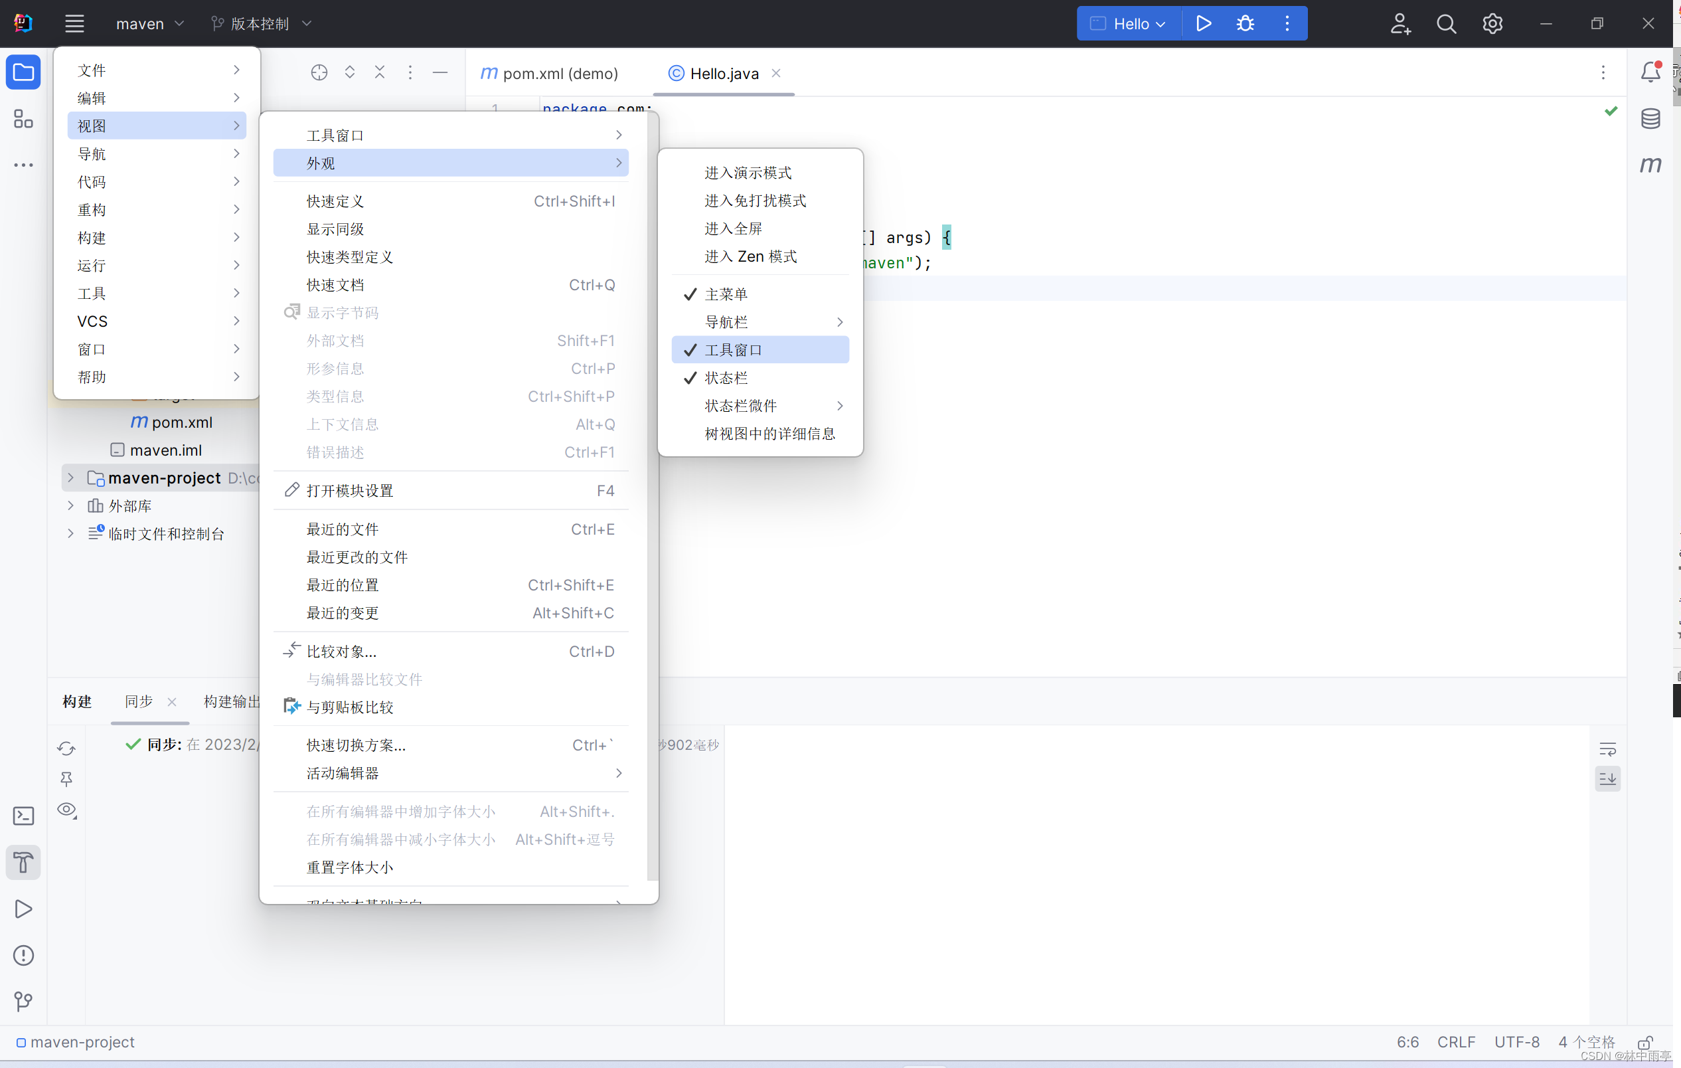Open the Build tool window hammer
This screenshot has height=1068, width=1681.
coord(23,863)
